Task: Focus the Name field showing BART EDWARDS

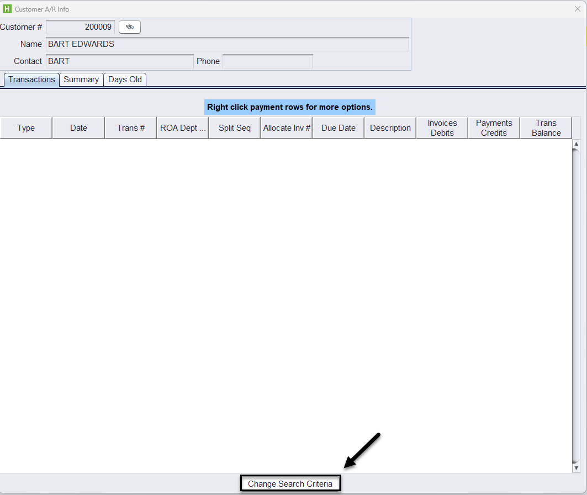Action: (x=227, y=44)
